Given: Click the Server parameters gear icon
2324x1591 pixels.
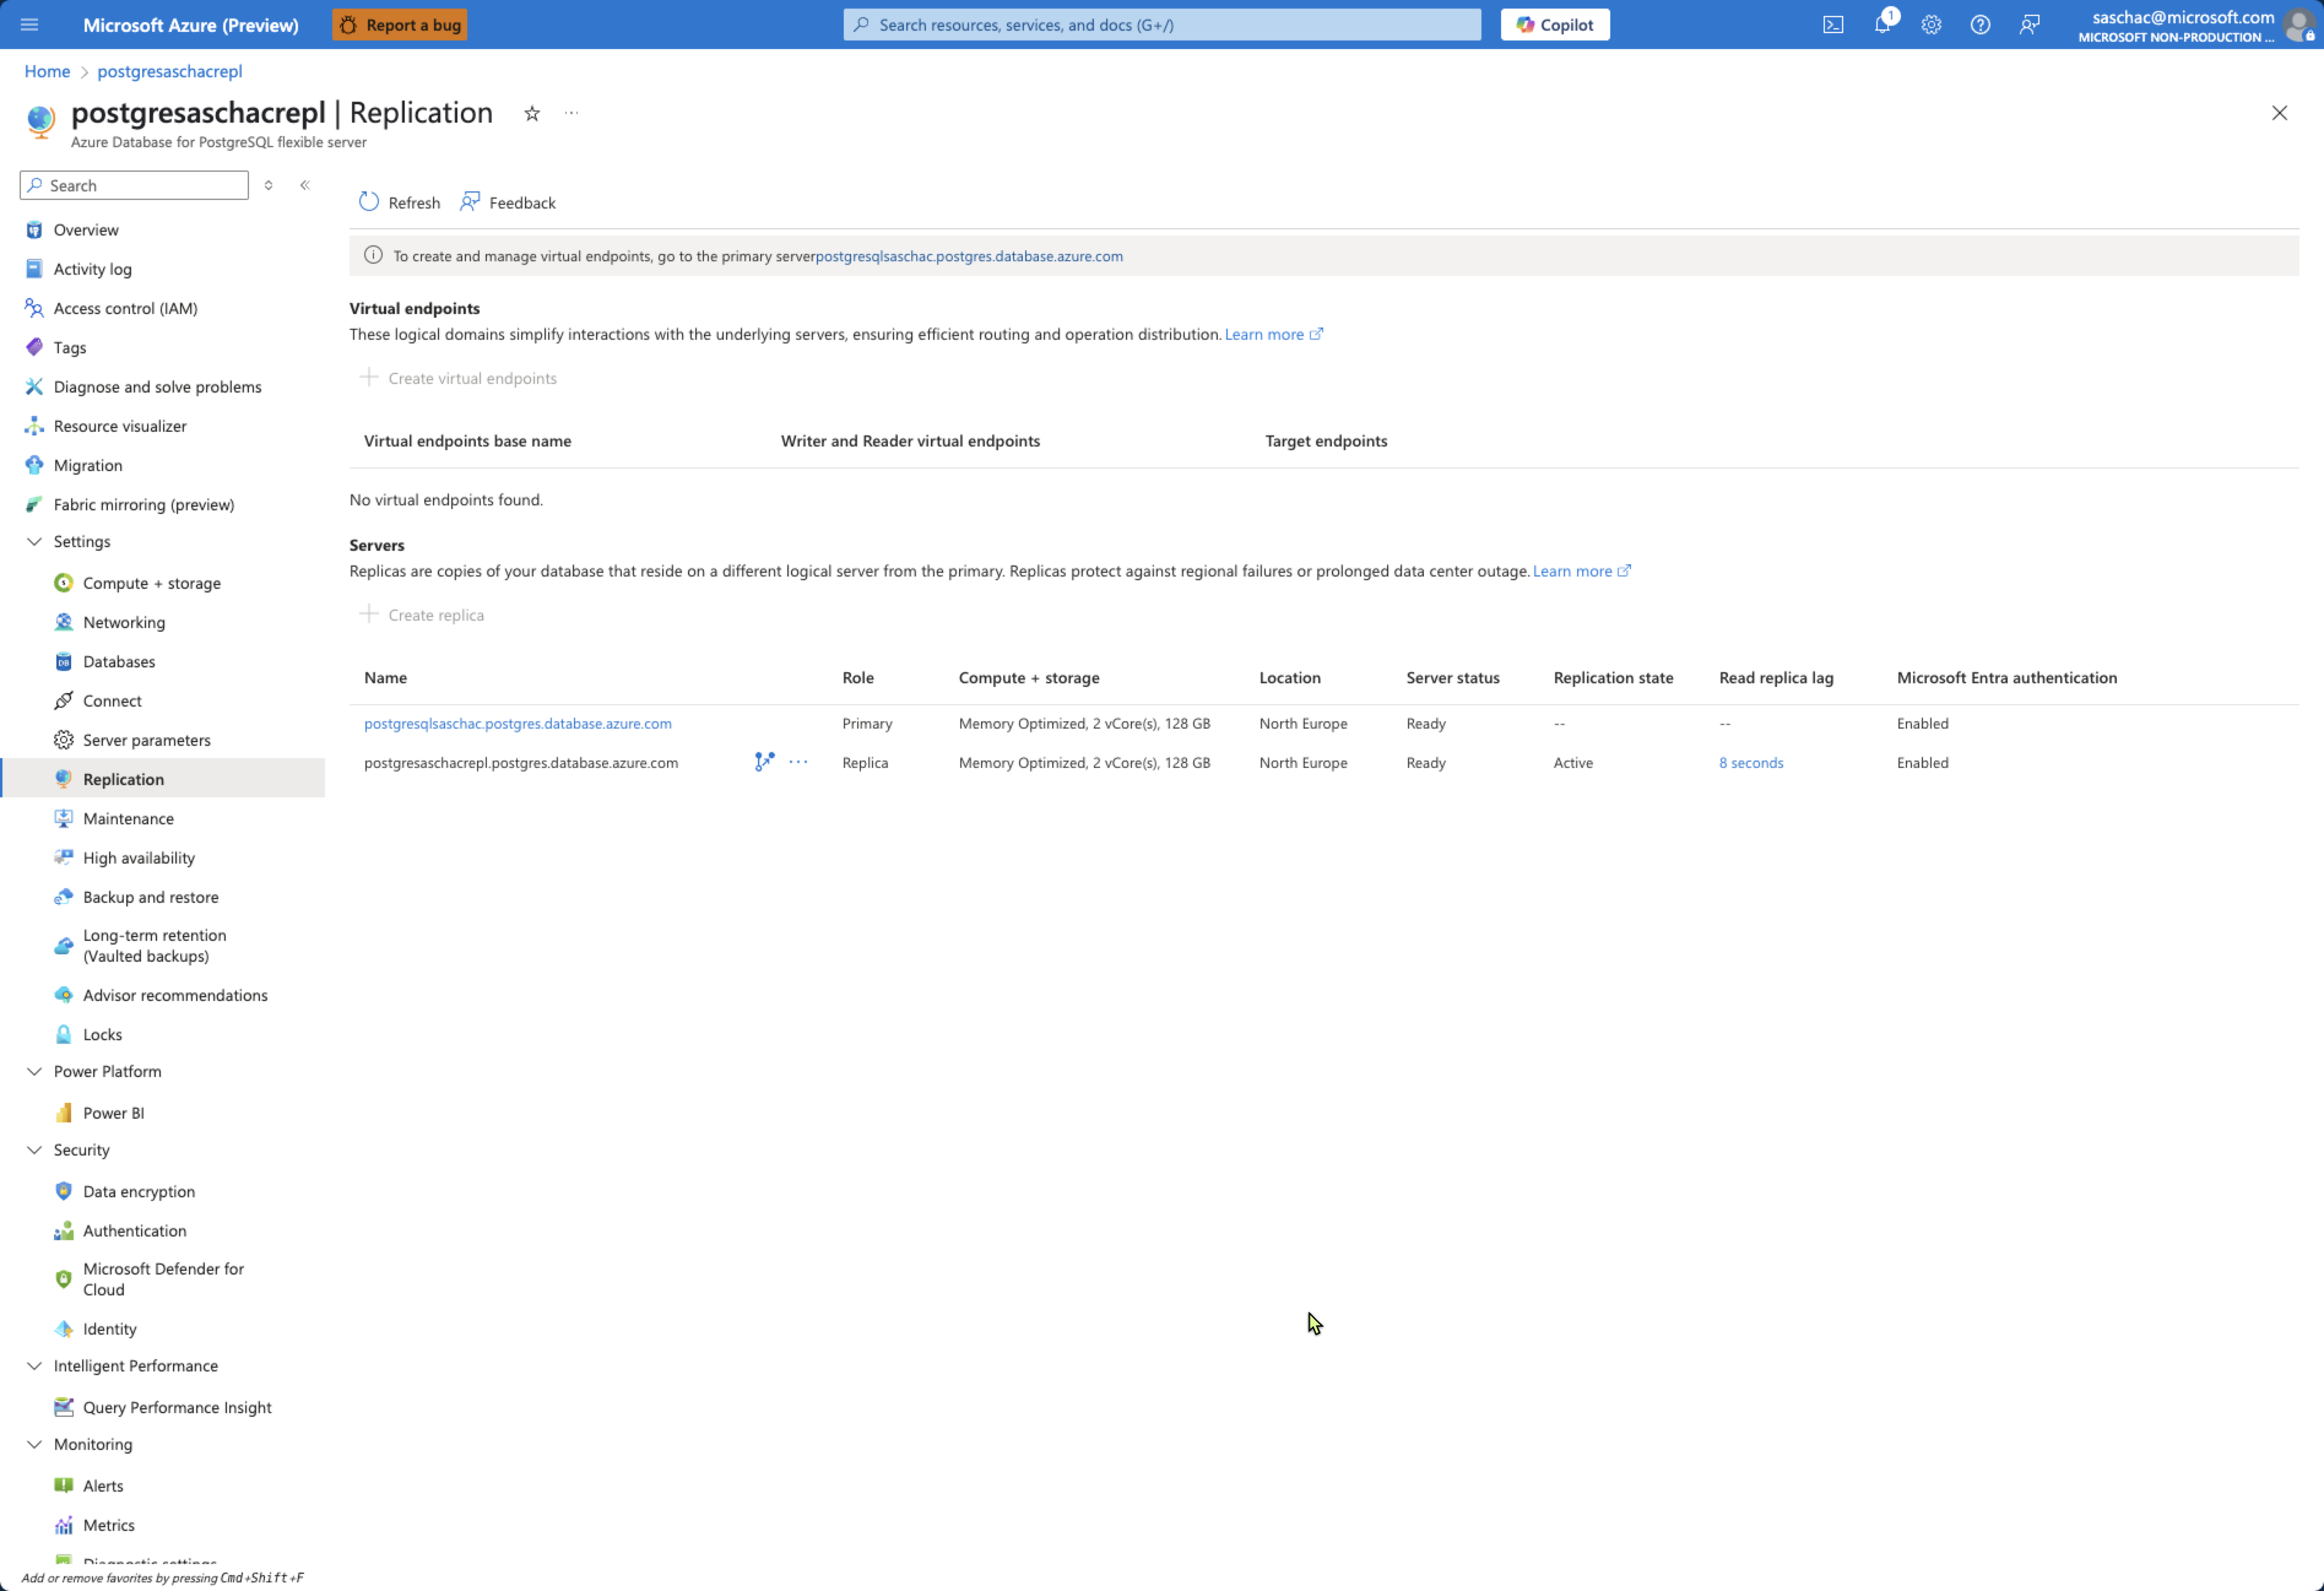Looking at the screenshot, I should coord(63,740).
